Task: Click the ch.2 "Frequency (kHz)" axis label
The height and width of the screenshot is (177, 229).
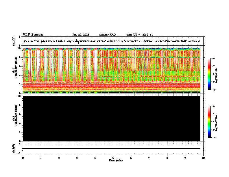Action: (16, 115)
